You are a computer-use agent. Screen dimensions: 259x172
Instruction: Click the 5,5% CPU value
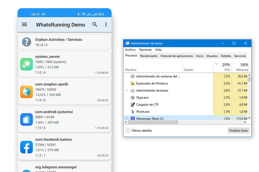pos(227,83)
